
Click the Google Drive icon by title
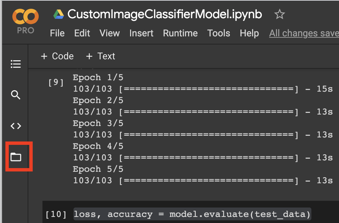coord(59,14)
